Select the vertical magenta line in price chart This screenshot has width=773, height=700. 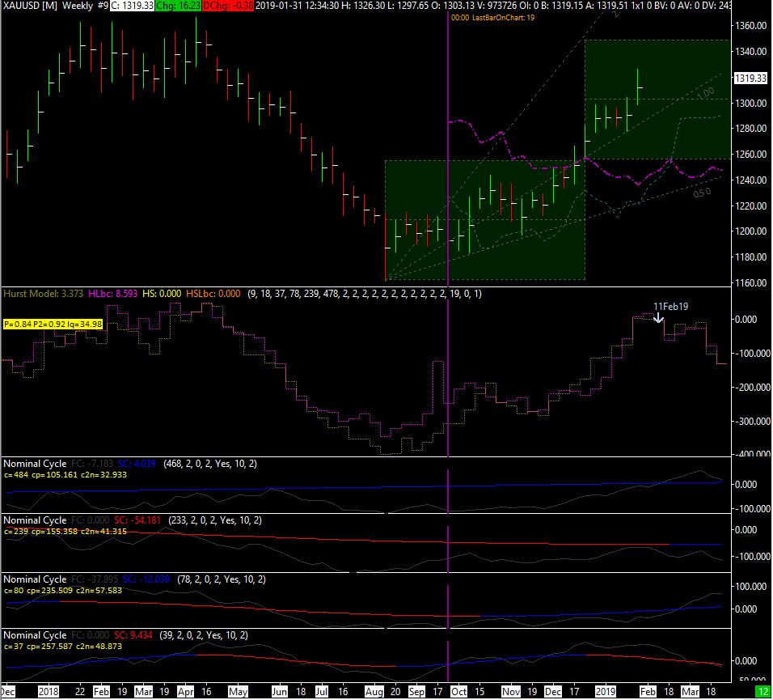point(448,148)
